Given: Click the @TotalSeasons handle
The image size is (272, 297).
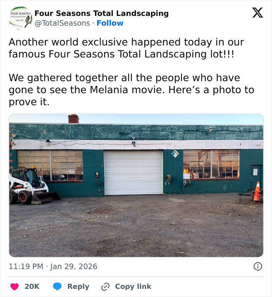Looking at the screenshot, I should pos(63,23).
